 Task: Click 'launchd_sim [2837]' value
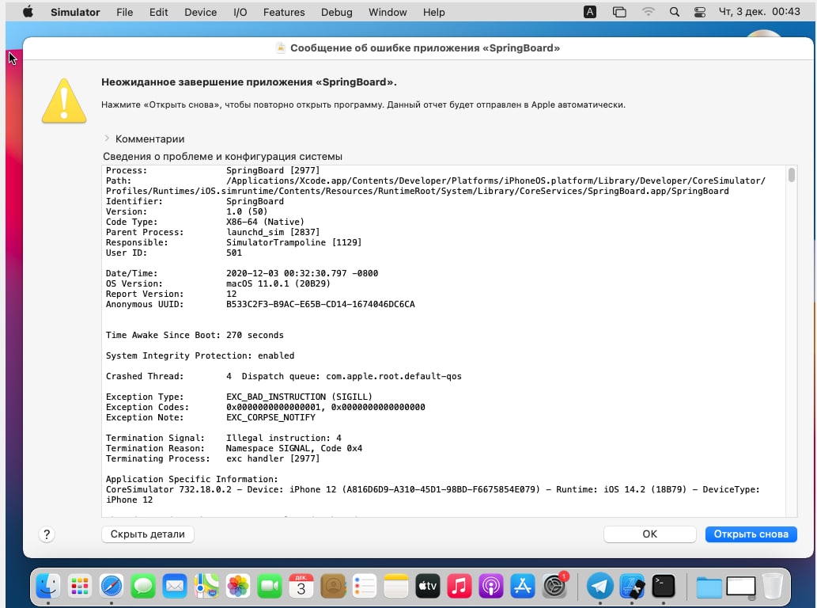tap(273, 232)
